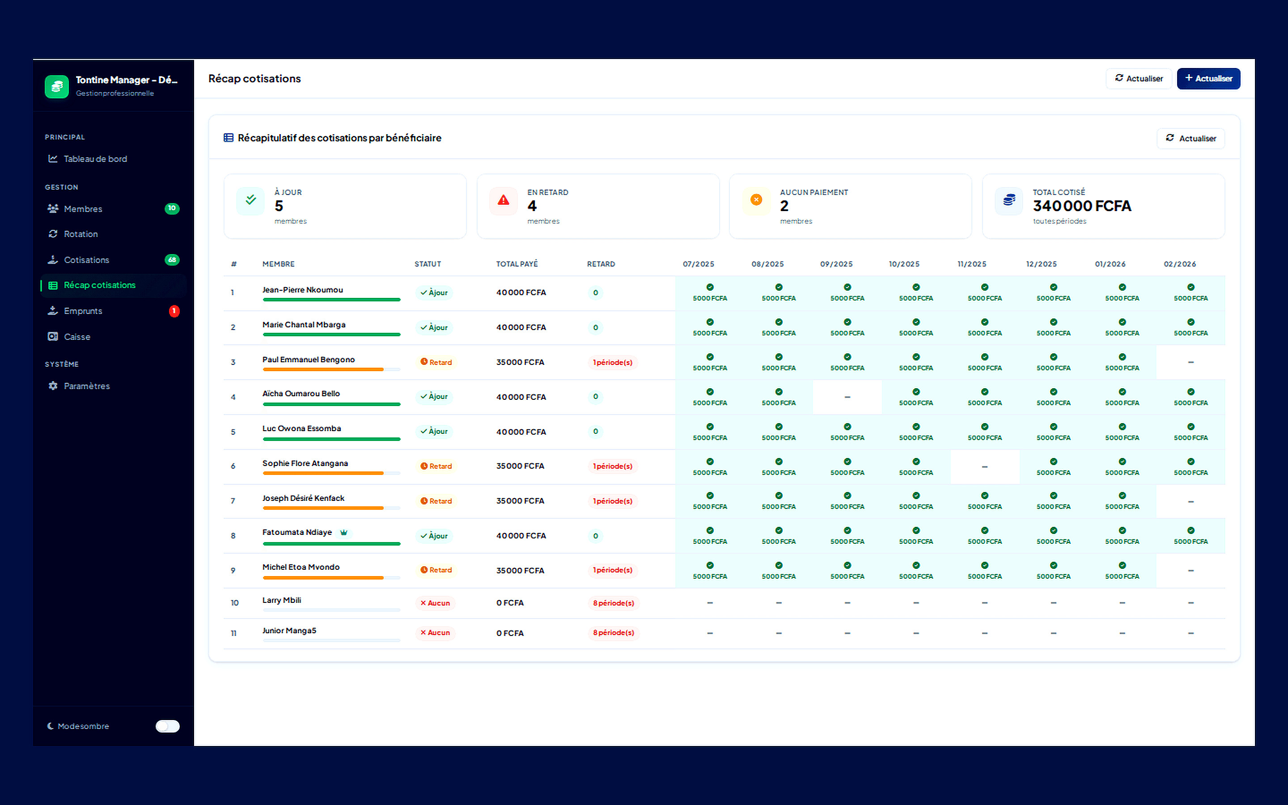Select the Récap cotisations menu entry

99,285
